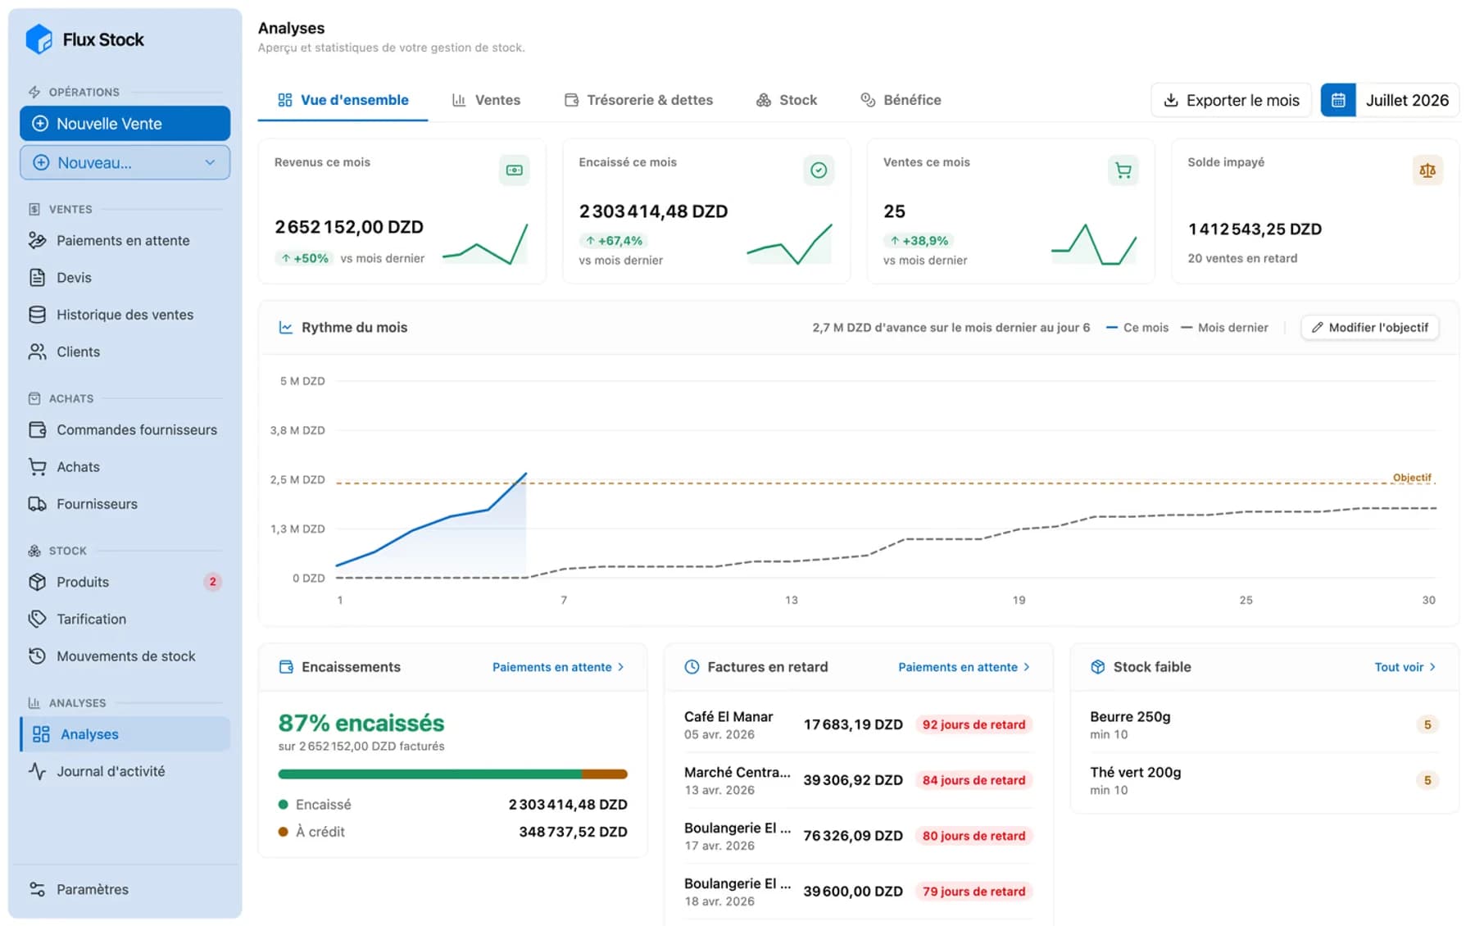Viewport: 1475px width, 926px height.
Task: Click the cart icon in Ventes ce mois
Action: (1123, 170)
